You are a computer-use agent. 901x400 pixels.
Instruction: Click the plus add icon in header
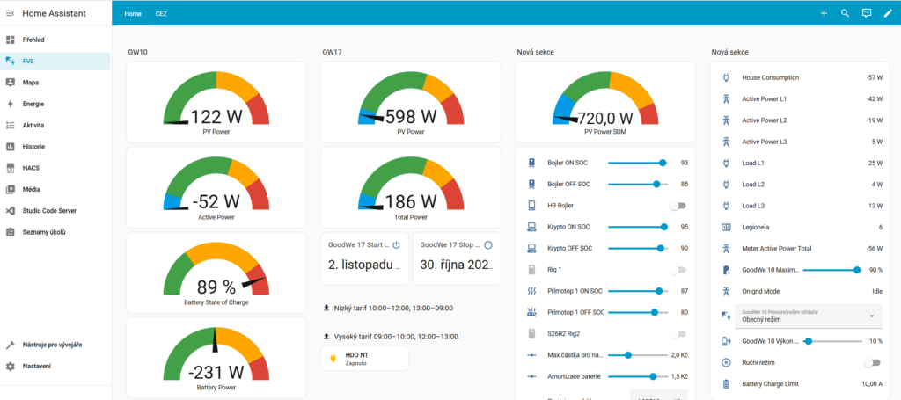pyautogui.click(x=824, y=13)
